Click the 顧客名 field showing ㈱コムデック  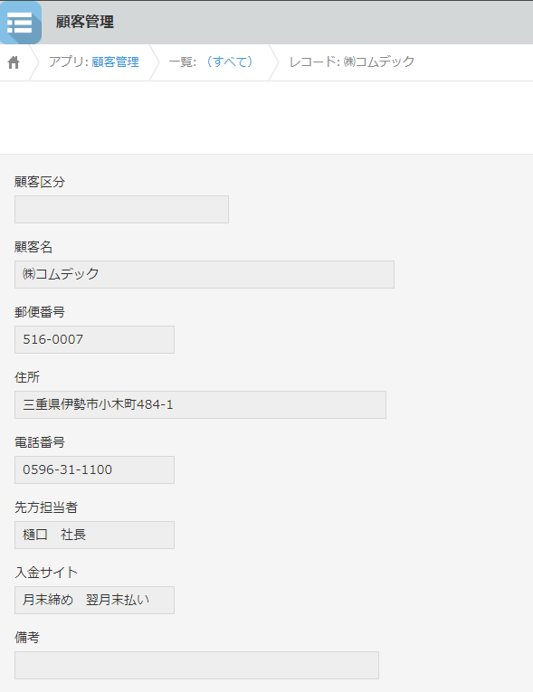pos(205,274)
